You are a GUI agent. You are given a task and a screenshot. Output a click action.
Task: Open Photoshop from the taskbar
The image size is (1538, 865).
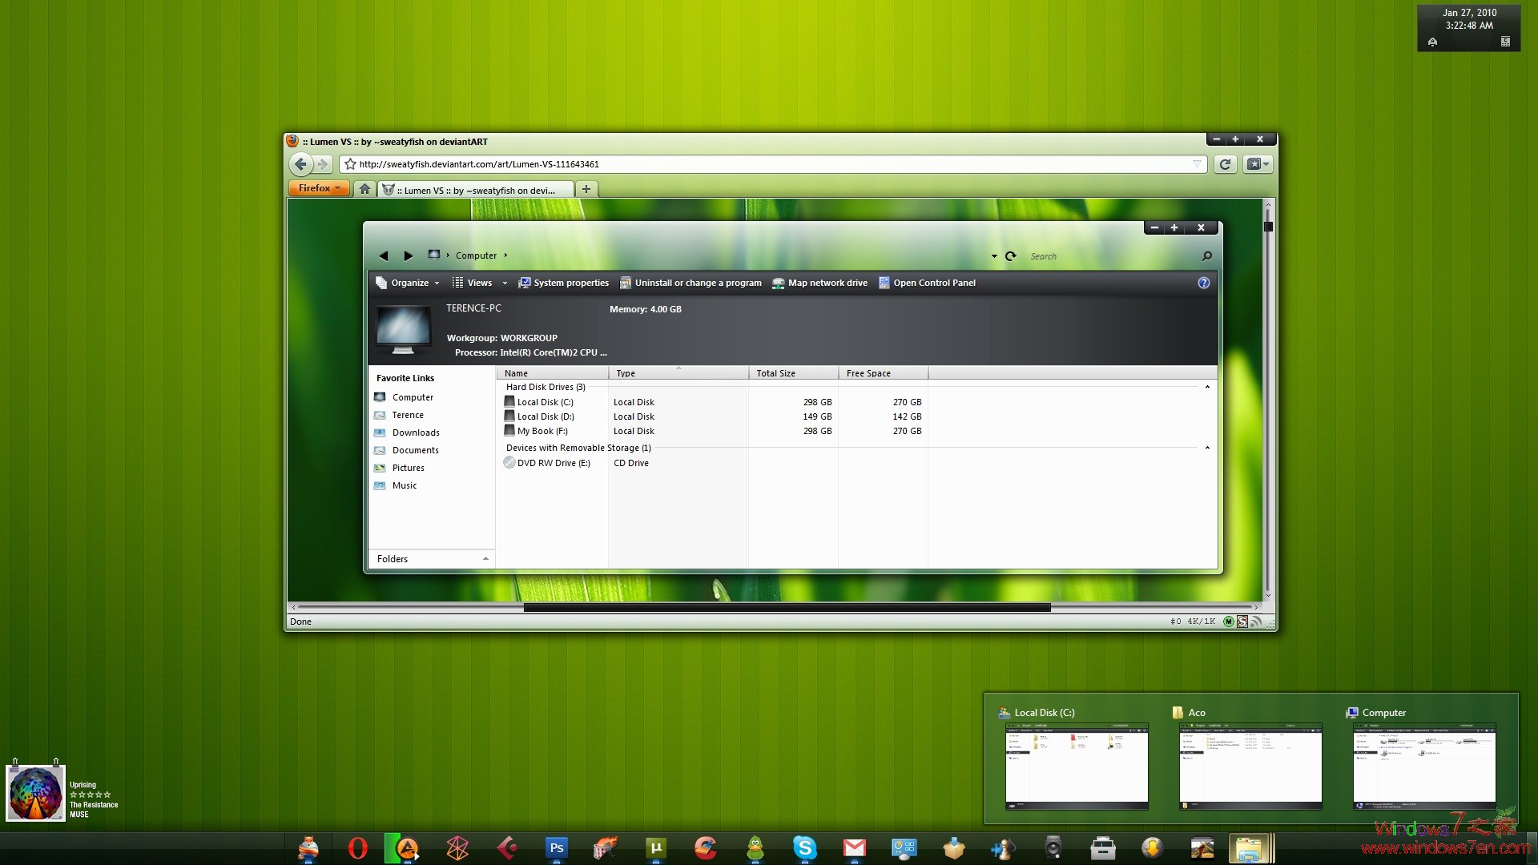[x=556, y=847]
